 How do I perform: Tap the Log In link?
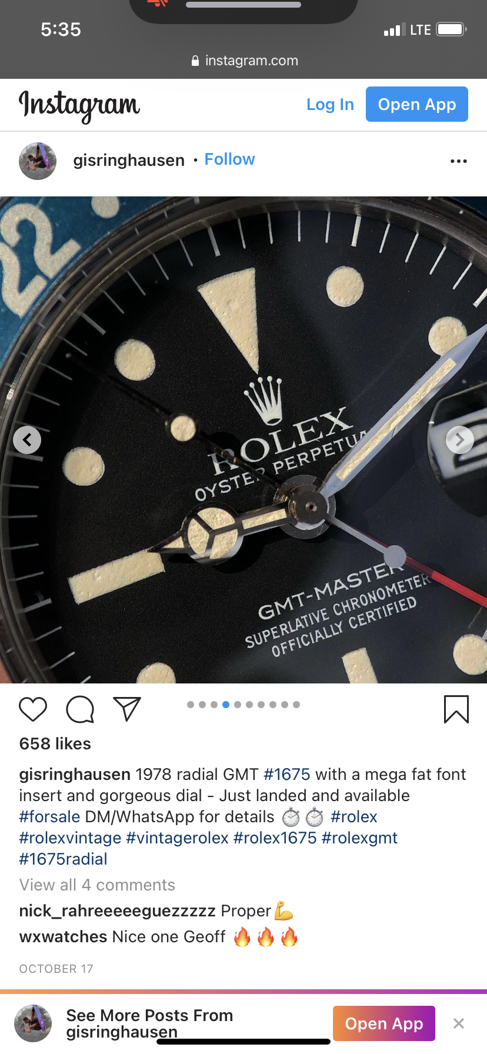pyautogui.click(x=330, y=105)
